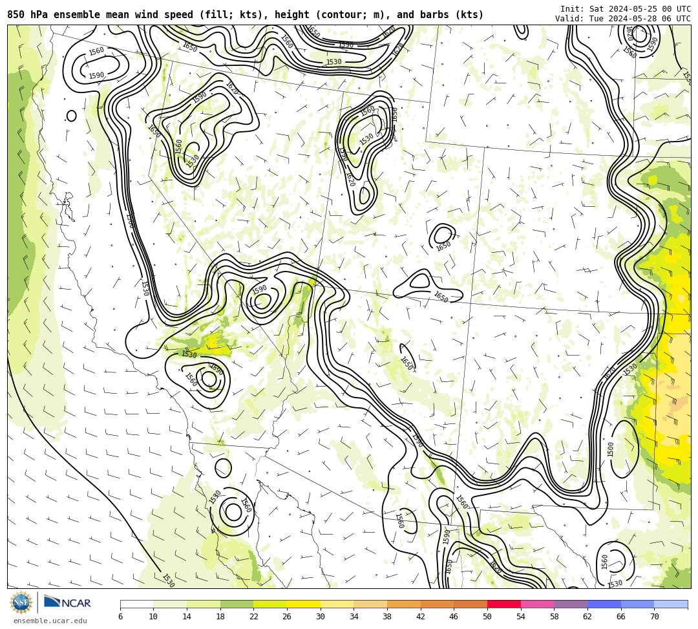Click the 1500 contour label near east edge
The height and width of the screenshot is (629, 698).
[x=610, y=449]
